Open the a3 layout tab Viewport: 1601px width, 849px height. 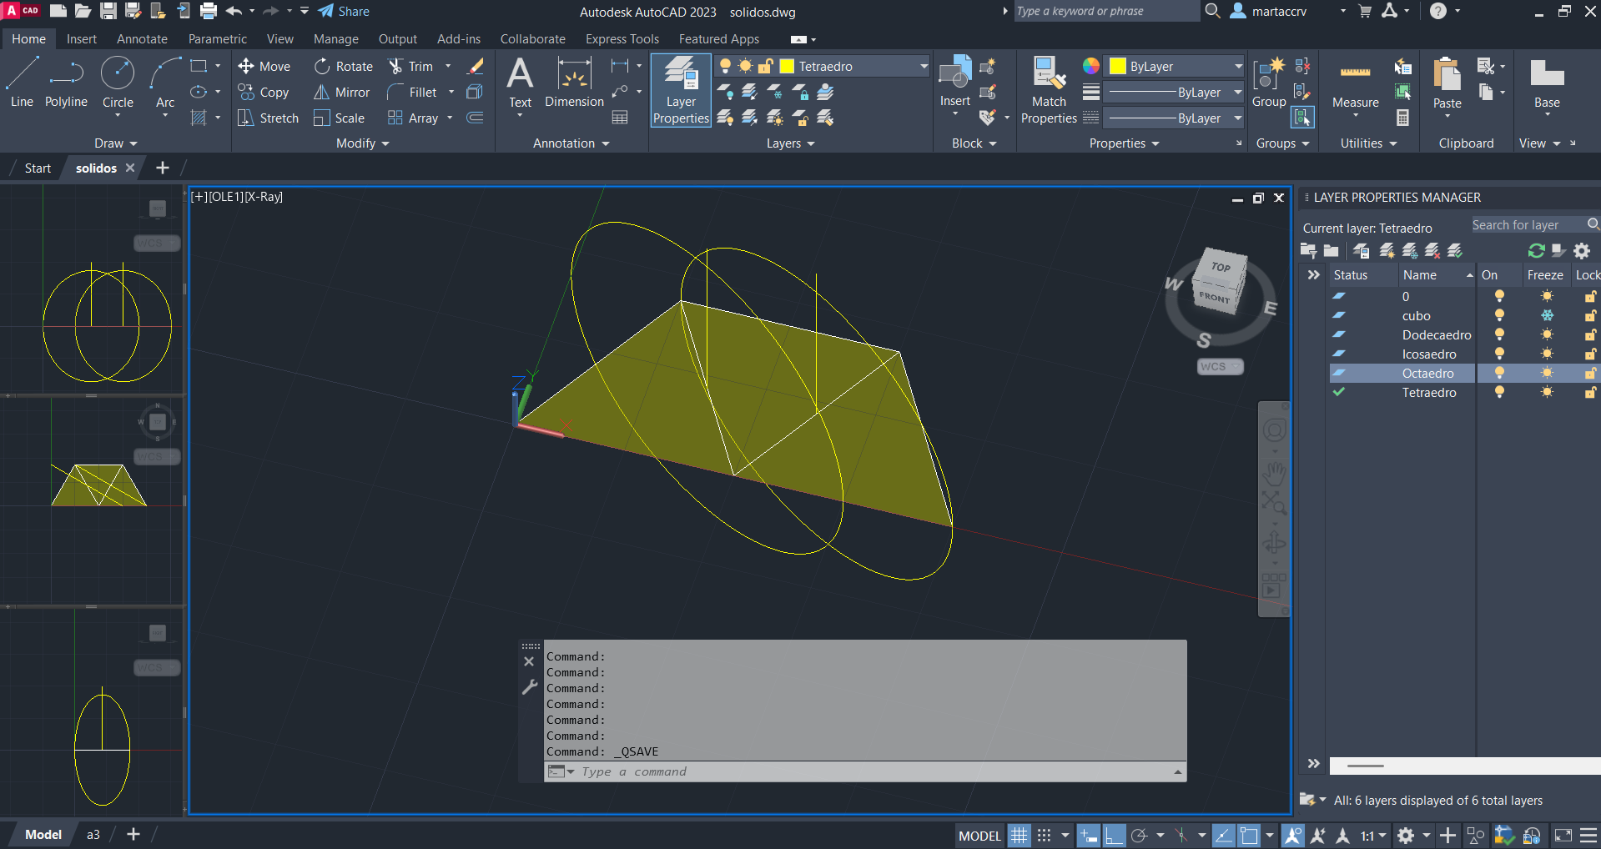pos(93,835)
